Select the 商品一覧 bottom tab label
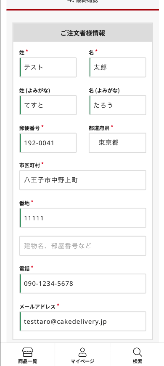The image size is (164, 366). (x=28, y=361)
